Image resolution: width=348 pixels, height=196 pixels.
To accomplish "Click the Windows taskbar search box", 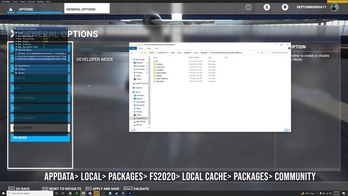I will [30, 193].
